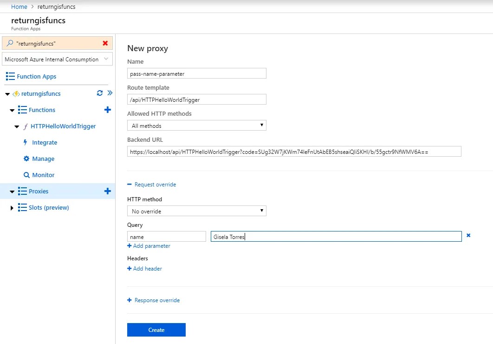
Task: Click the Function Apps list icon
Action: (x=10, y=76)
